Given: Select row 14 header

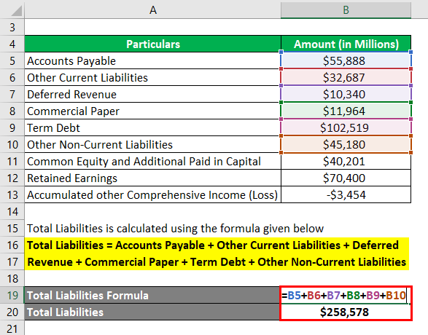Looking at the screenshot, I should coord(12,211).
